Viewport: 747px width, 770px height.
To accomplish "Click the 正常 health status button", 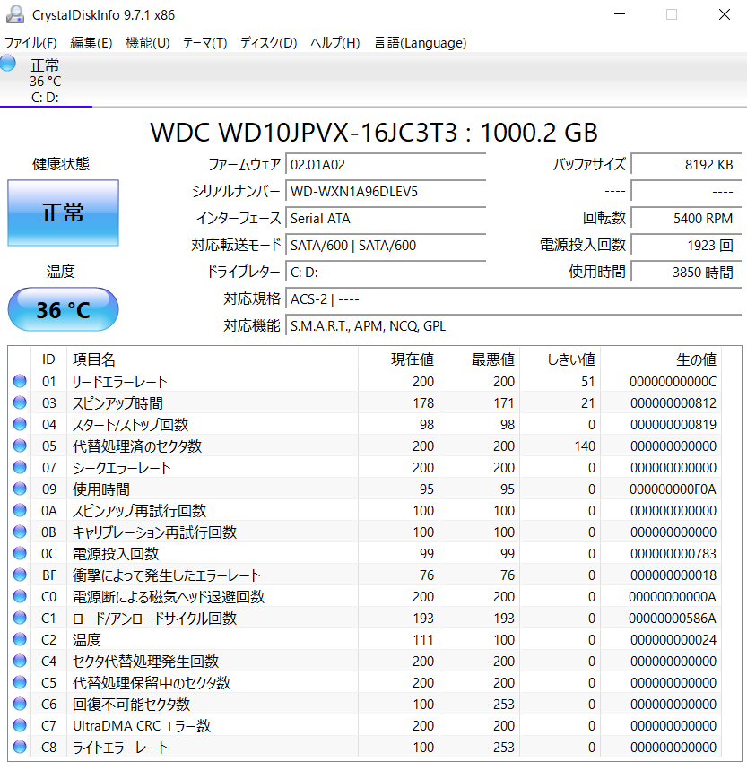I will click(x=63, y=212).
